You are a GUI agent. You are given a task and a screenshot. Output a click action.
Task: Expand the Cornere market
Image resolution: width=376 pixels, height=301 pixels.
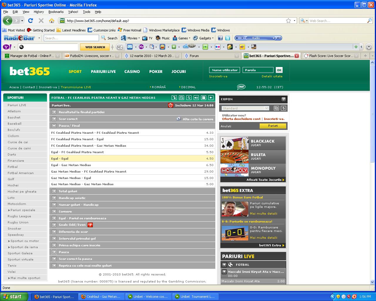click(54, 211)
